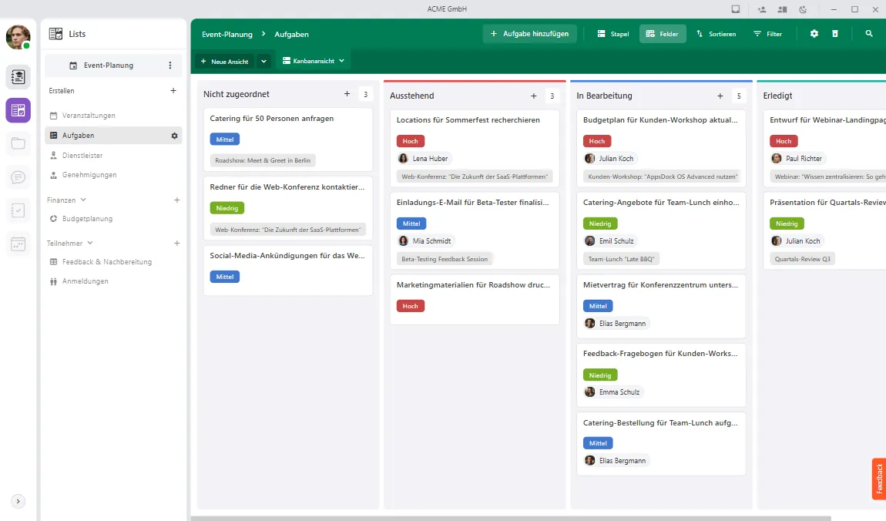The width and height of the screenshot is (886, 521).
Task: Open Budgetplan für Kunden-Workshop card
Action: 661,148
